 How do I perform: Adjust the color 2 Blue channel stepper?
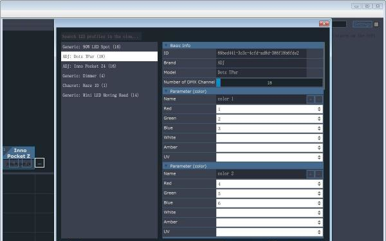pos(319,203)
